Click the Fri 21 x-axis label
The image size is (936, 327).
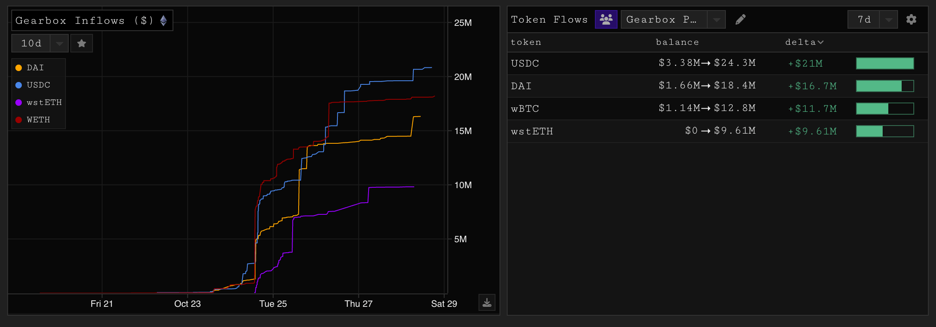102,304
